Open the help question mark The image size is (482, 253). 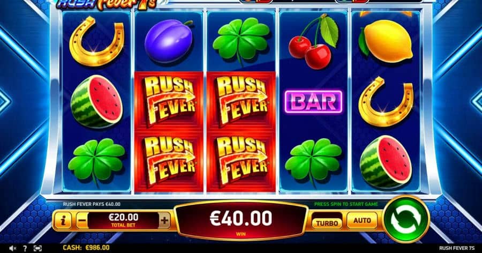pos(25,248)
